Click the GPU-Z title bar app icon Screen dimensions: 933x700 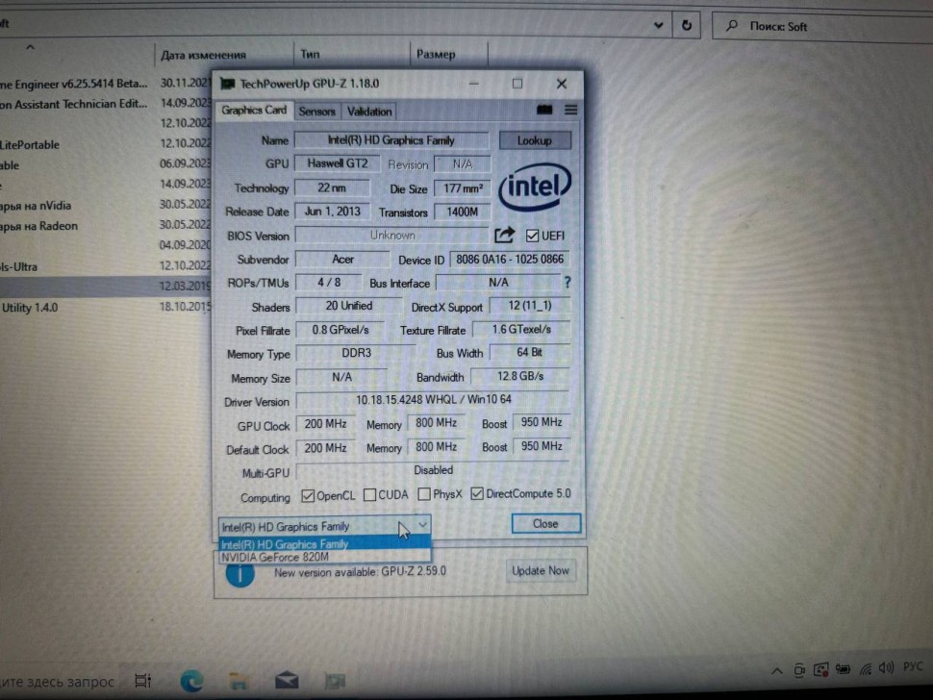click(227, 84)
